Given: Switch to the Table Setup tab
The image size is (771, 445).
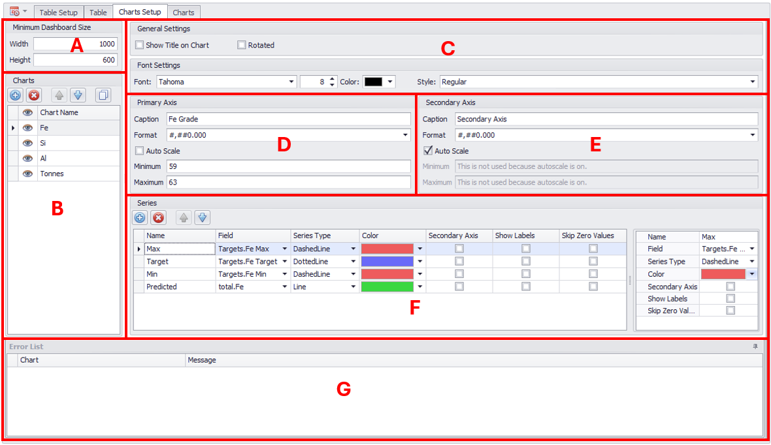Looking at the screenshot, I should point(58,12).
